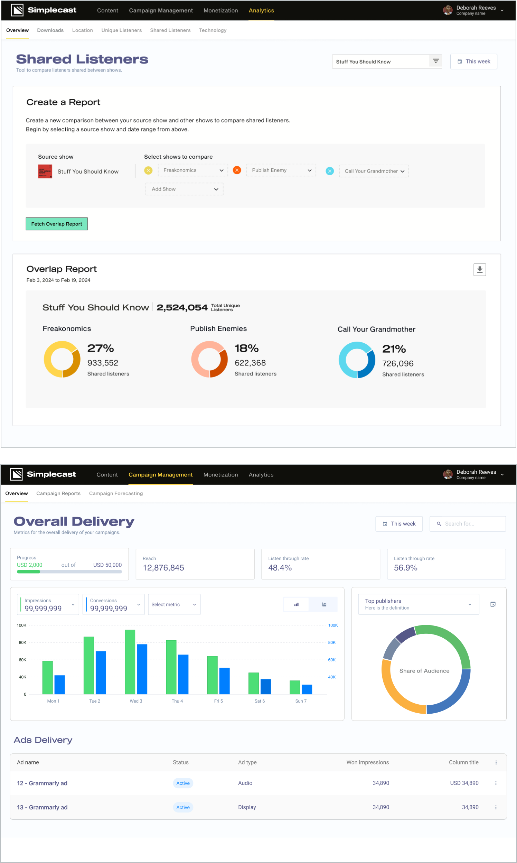
Task: Click the Ad name column header
Action: point(28,762)
